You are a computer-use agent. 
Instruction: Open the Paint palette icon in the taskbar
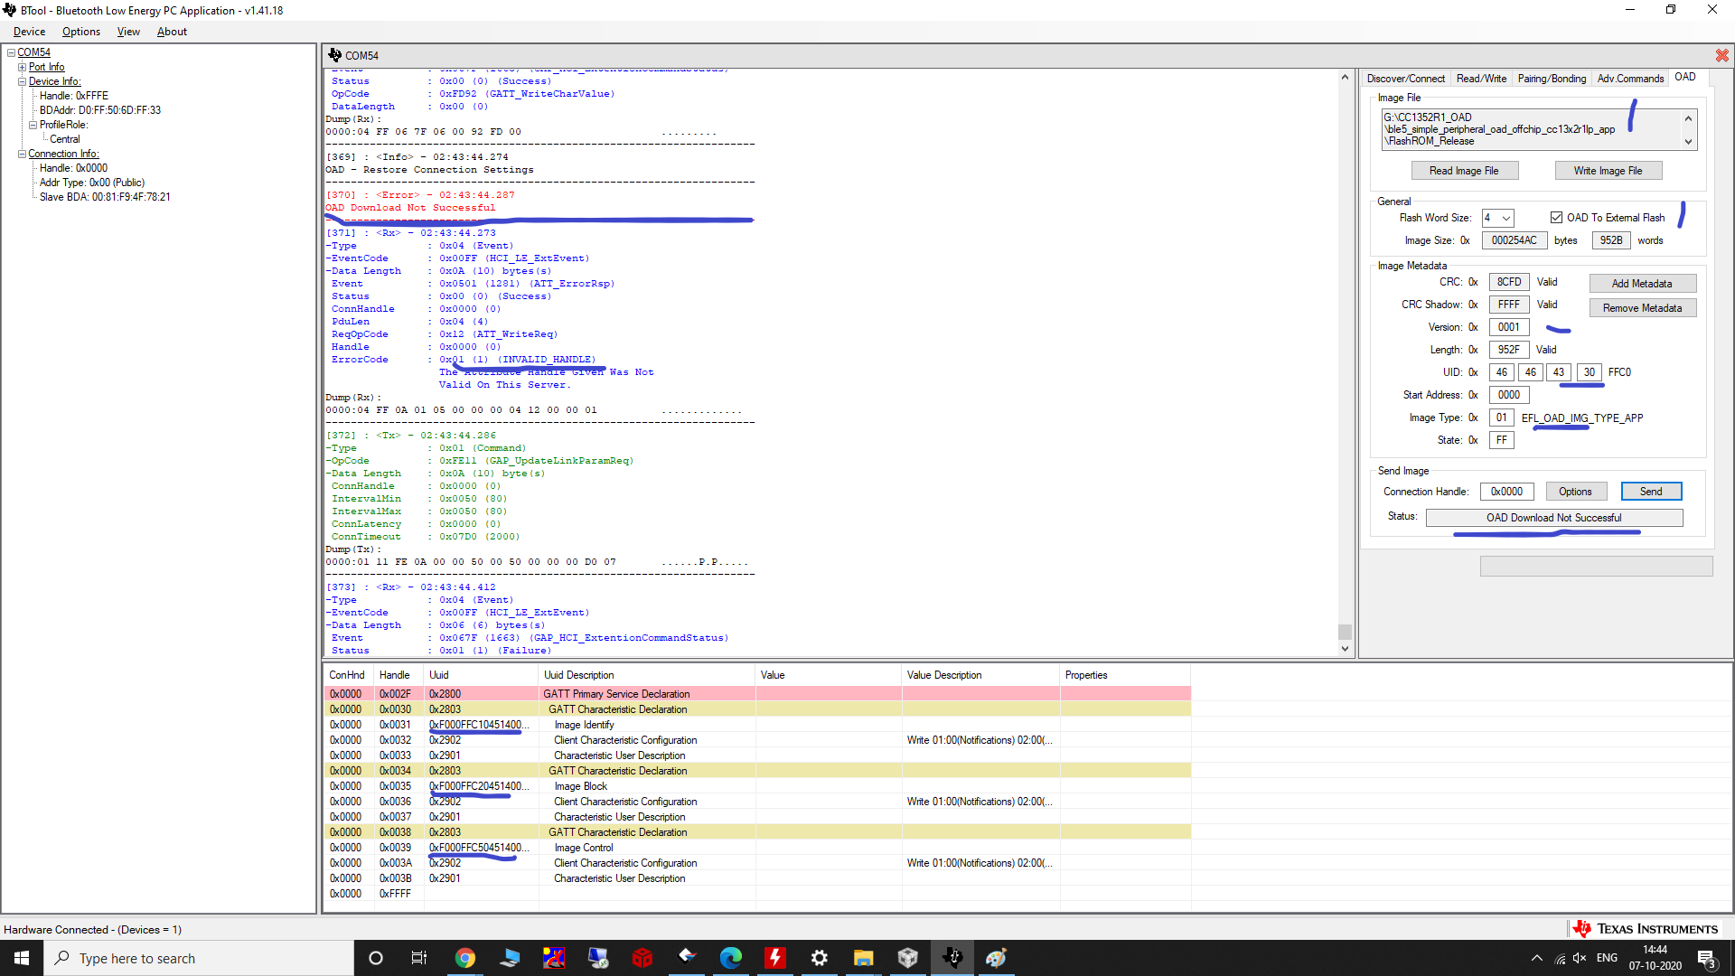tap(996, 958)
